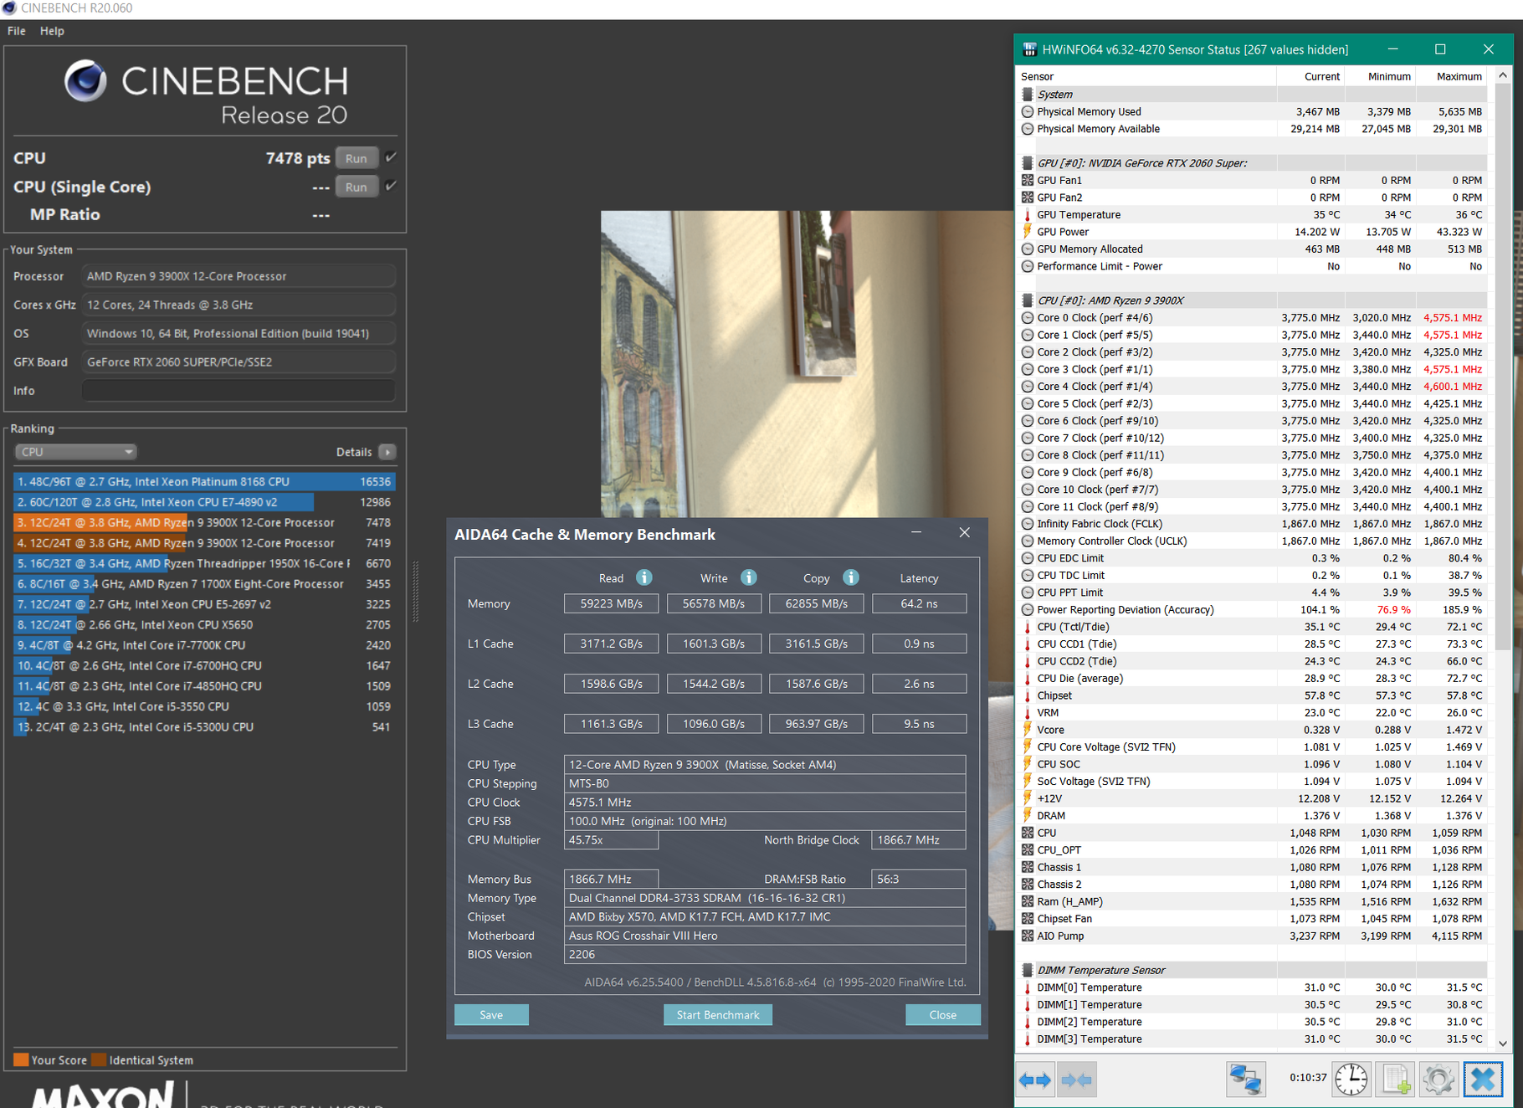Open the CPU ranking dropdown
1523x1108 pixels.
tap(76, 452)
